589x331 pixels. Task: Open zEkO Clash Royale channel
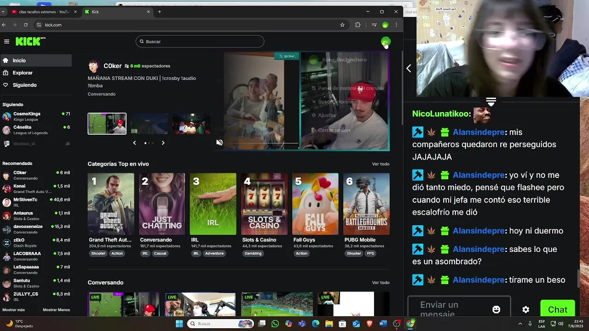pyautogui.click(x=36, y=242)
